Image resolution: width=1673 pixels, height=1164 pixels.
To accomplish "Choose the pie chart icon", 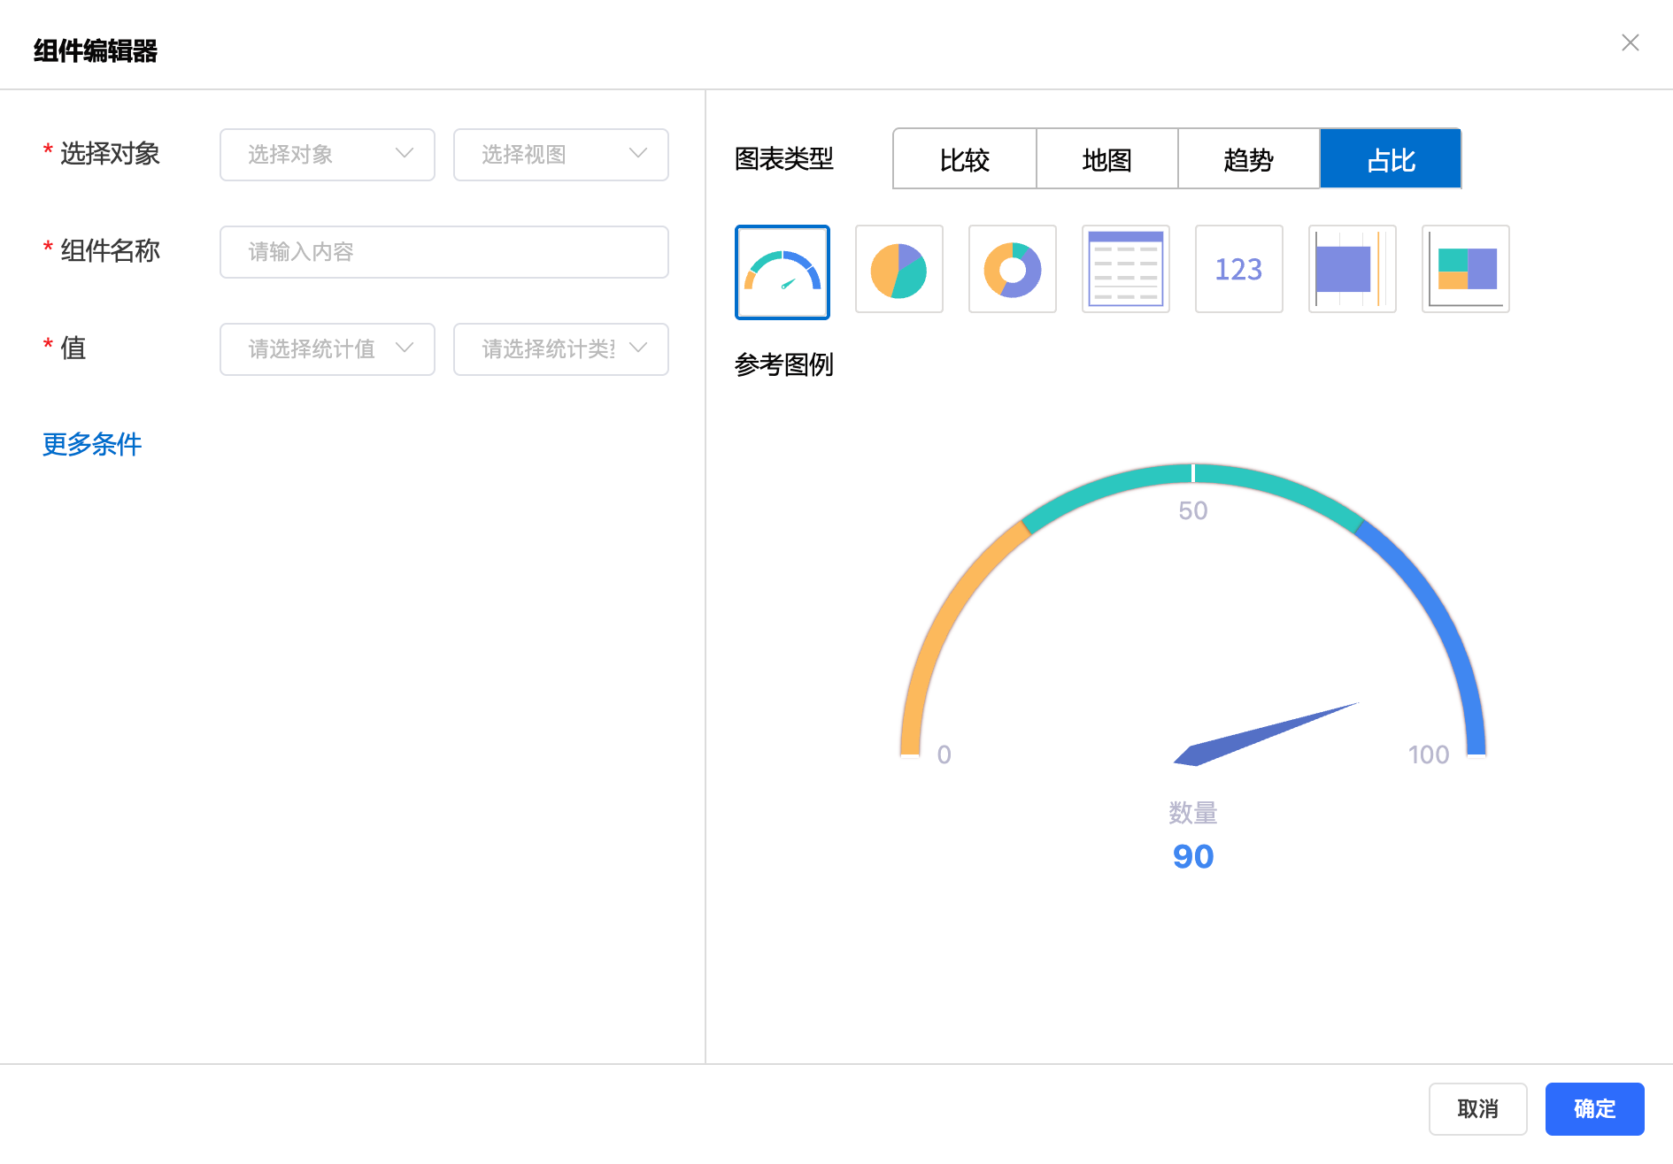I will point(898,269).
